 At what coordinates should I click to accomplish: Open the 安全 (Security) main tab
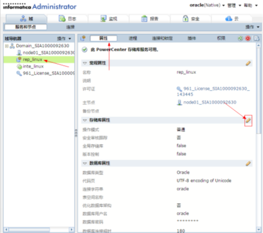tap(191, 19)
